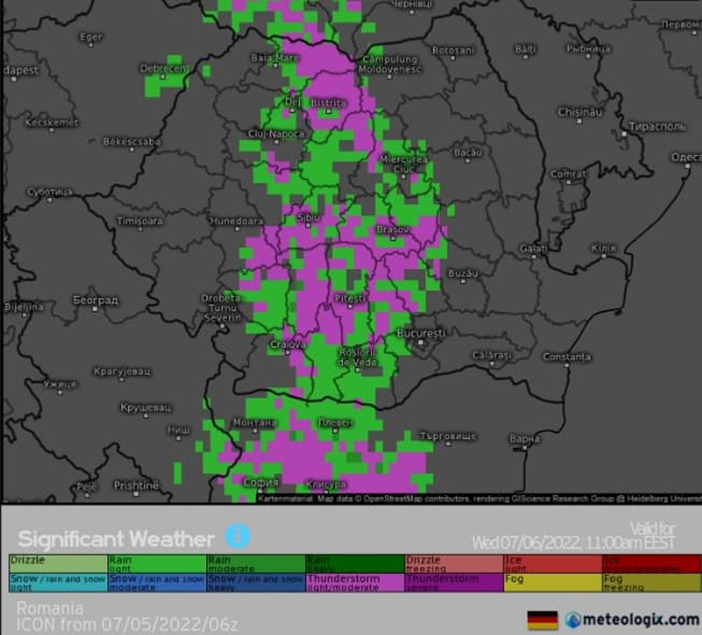Click the blue info icon beside Significant Weather
Screen dimensions: 702x635
tap(237, 537)
